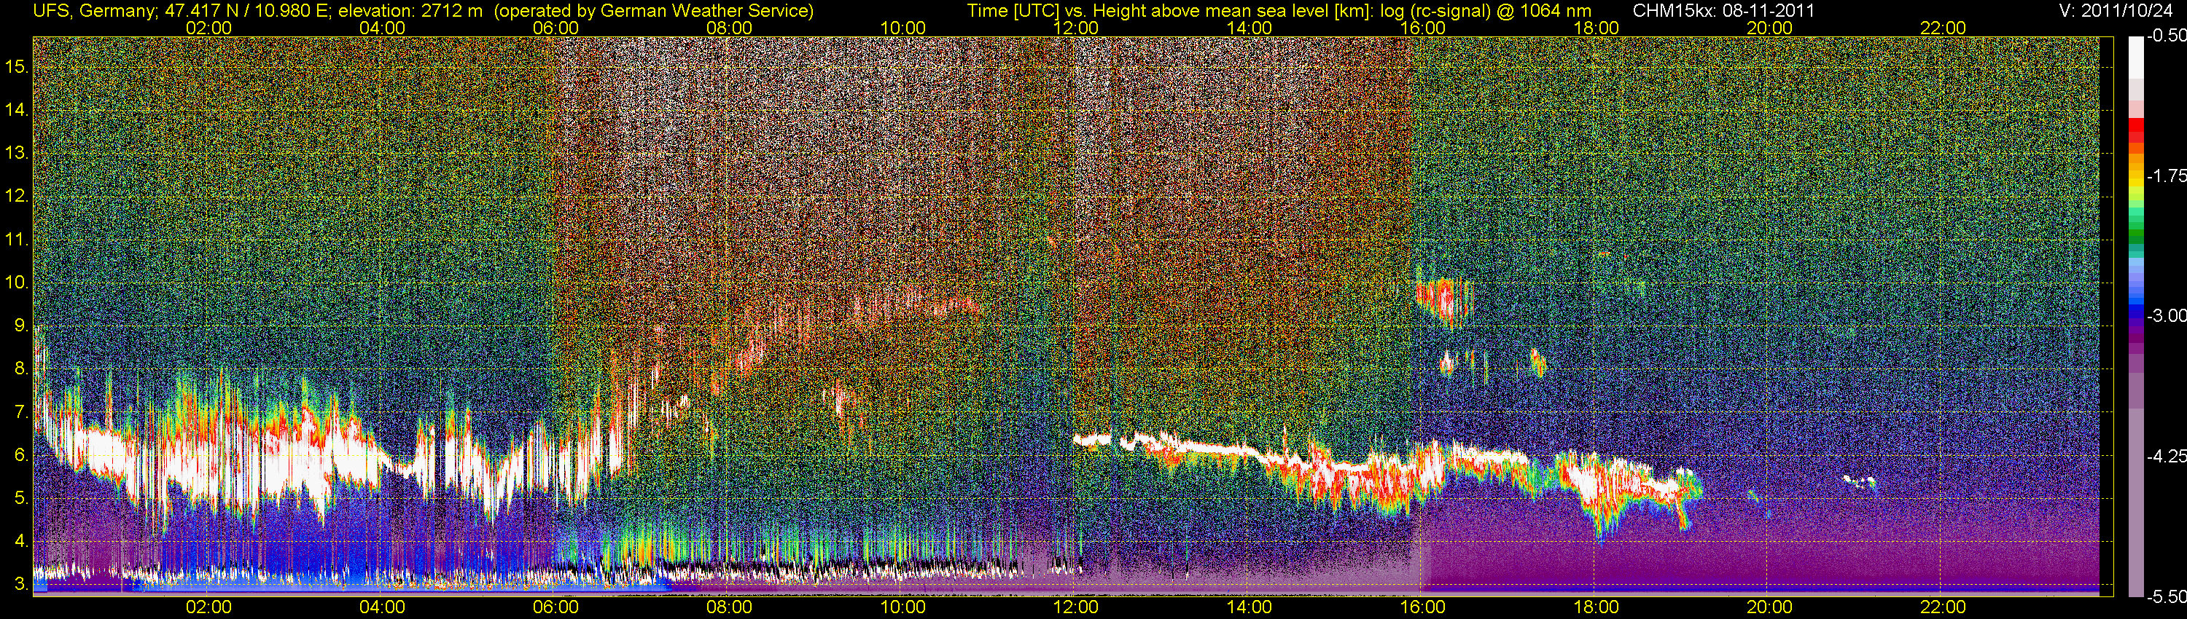Select the 'log (rc-signal) @ 1064 nm' text
This screenshot has width=2187, height=619.
coord(1484,10)
